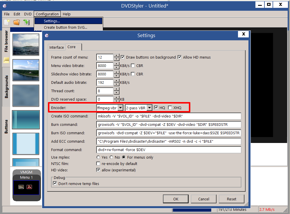Open the File menu

click(x=7, y=14)
